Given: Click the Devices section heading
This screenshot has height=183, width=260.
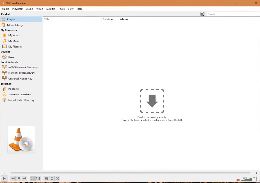Looking at the screenshot, I should 5,52.
